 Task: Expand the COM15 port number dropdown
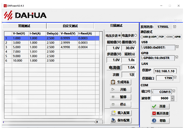click(x=174, y=91)
